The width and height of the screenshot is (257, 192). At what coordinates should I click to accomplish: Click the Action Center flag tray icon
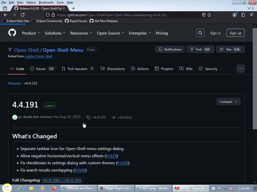pyautogui.click(x=219, y=188)
